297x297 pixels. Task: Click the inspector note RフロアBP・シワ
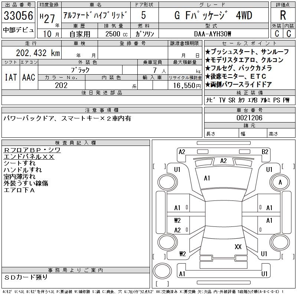32,150
